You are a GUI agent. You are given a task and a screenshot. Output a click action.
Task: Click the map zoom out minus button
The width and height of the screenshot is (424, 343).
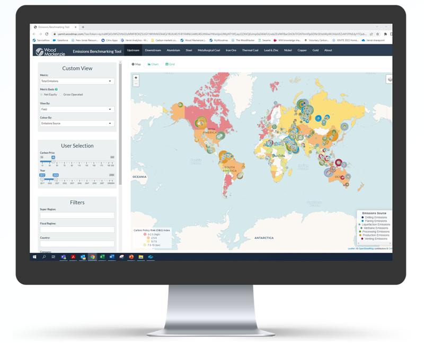pos(136,84)
